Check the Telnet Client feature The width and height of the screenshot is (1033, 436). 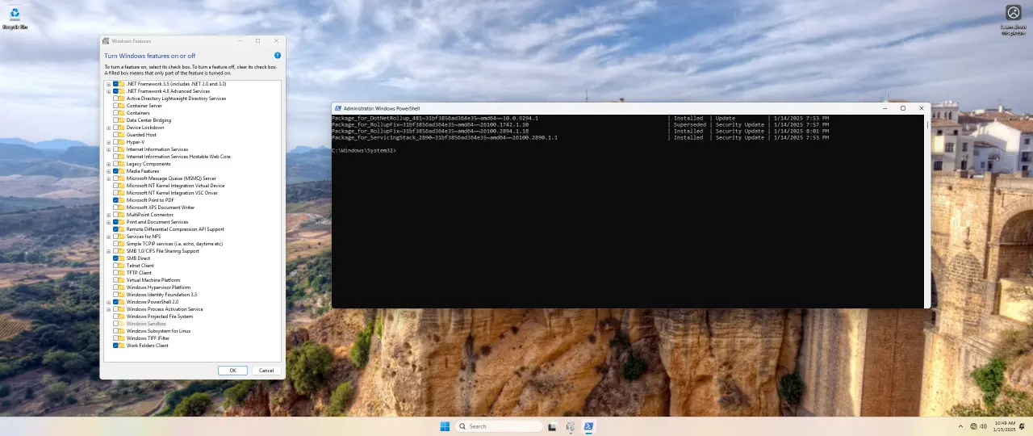point(115,266)
